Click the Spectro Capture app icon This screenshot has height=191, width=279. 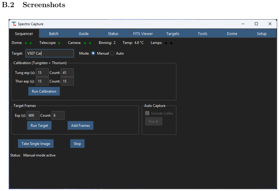click(14, 24)
